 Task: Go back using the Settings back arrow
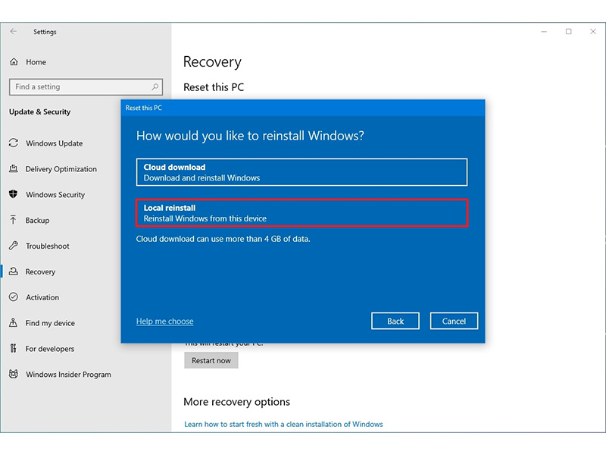click(14, 31)
